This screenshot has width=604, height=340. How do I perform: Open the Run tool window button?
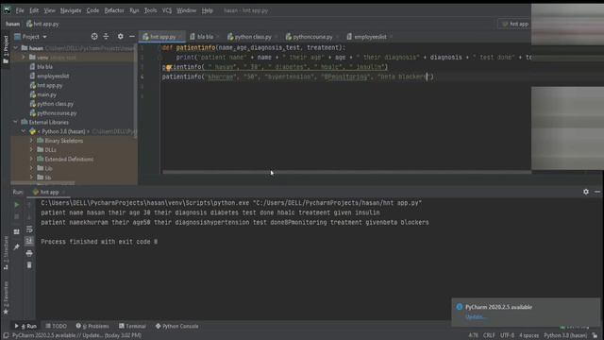point(25,326)
